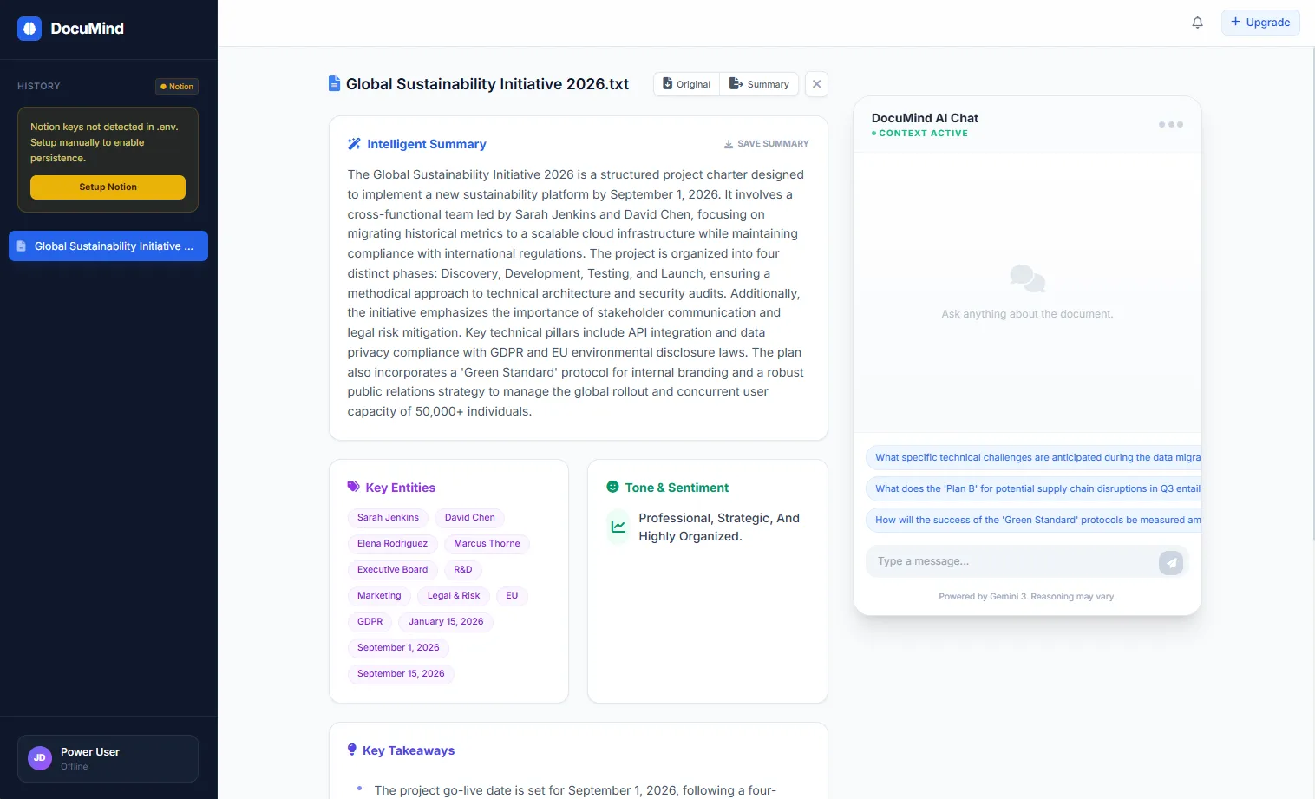Screen dimensions: 1315x799
Task: Click the document icon beside the file title
Action: coord(334,83)
